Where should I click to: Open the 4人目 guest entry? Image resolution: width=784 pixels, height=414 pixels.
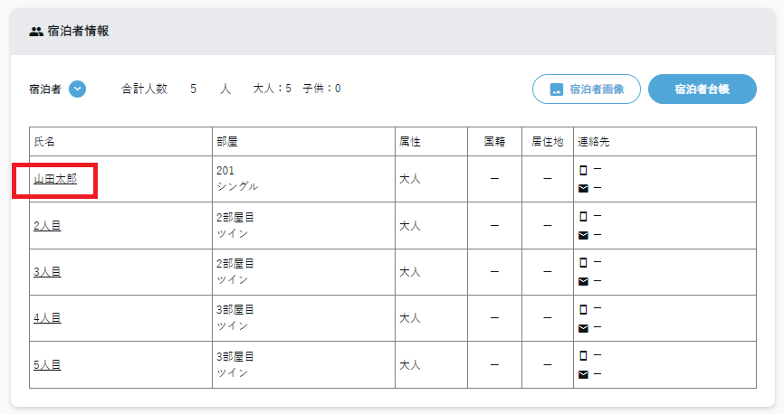pyautogui.click(x=47, y=318)
